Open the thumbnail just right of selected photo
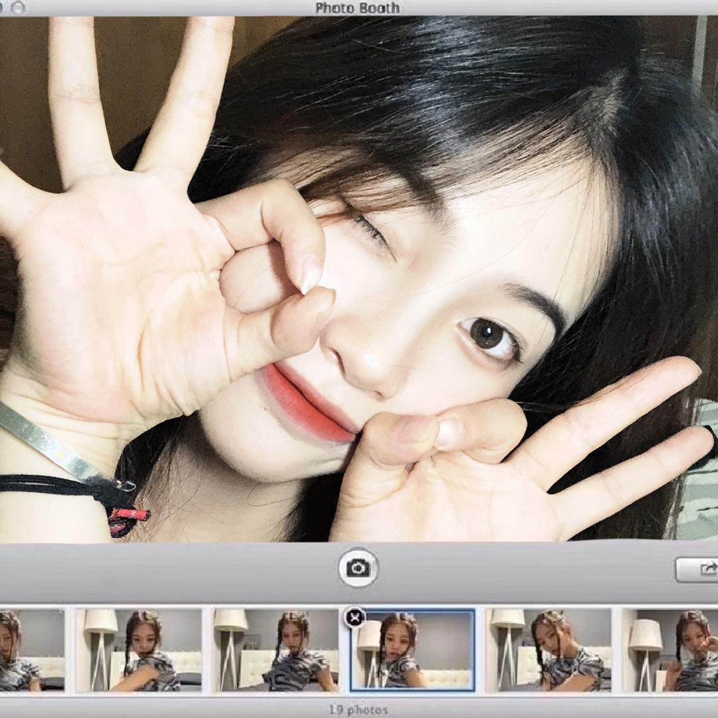This screenshot has height=718, width=718. click(550, 650)
